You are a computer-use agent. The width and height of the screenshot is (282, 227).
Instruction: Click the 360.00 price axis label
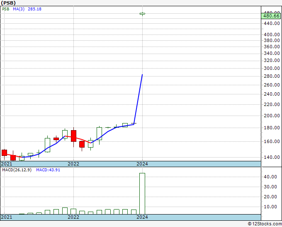tap(272, 47)
